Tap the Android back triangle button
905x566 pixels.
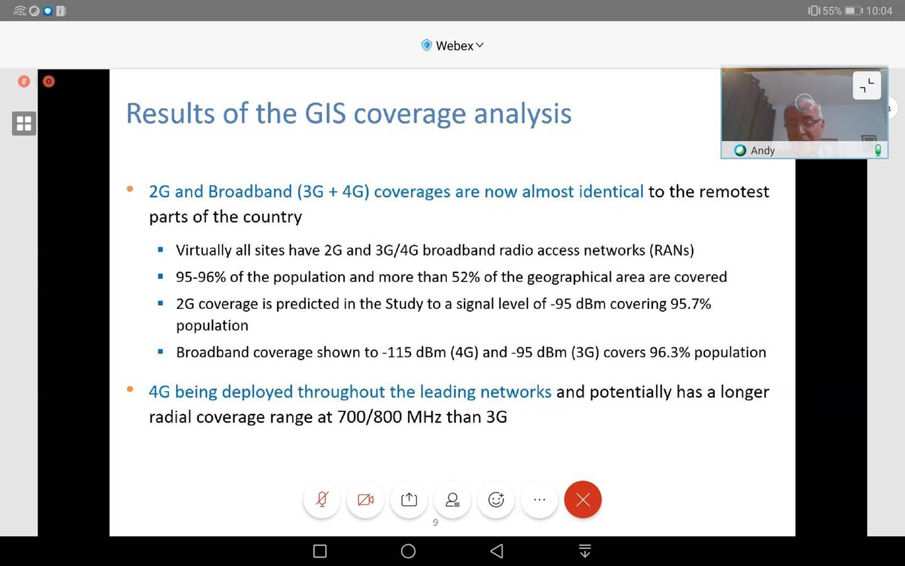pos(496,552)
